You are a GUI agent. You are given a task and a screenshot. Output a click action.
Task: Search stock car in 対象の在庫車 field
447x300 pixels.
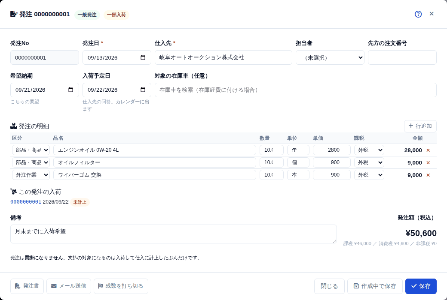[x=296, y=90]
